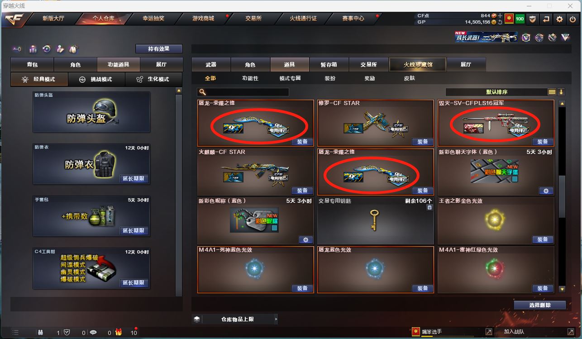Open the 默认排序 sort dropdown
Image resolution: width=582 pixels, height=339 pixels.
pyautogui.click(x=496, y=92)
